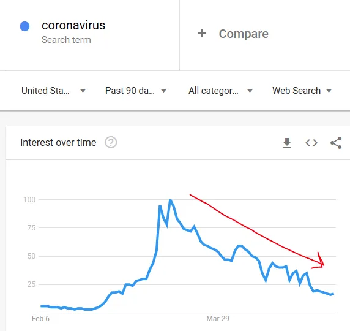Click the Web Search dropdown arrow

click(x=329, y=91)
